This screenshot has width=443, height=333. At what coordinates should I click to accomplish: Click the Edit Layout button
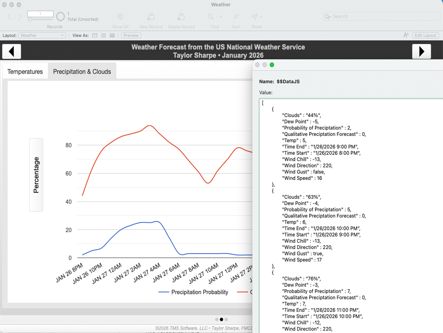point(425,35)
